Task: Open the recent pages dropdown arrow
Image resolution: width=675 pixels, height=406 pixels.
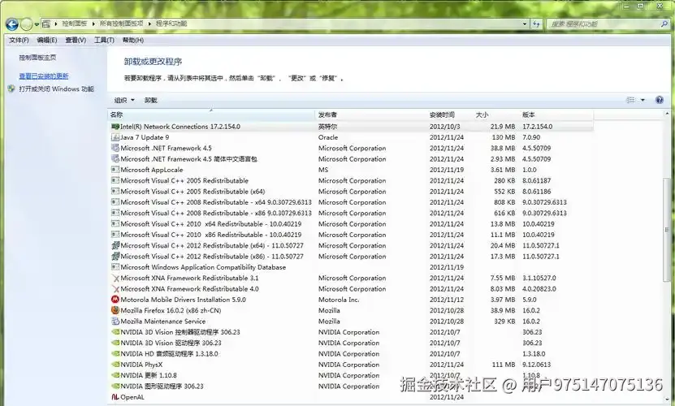Action: click(x=37, y=24)
